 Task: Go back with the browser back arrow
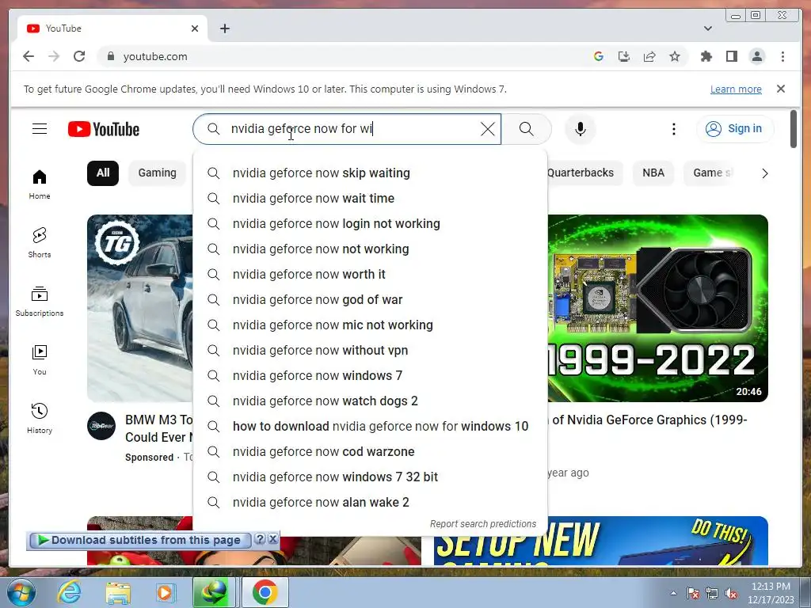coord(29,56)
